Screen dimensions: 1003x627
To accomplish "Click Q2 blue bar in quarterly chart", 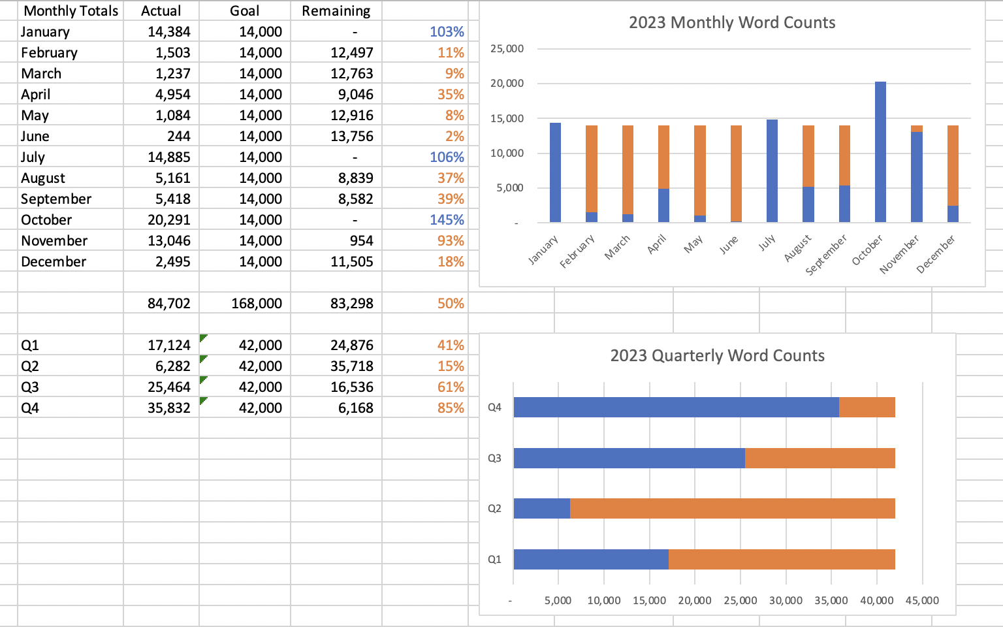I will point(542,508).
